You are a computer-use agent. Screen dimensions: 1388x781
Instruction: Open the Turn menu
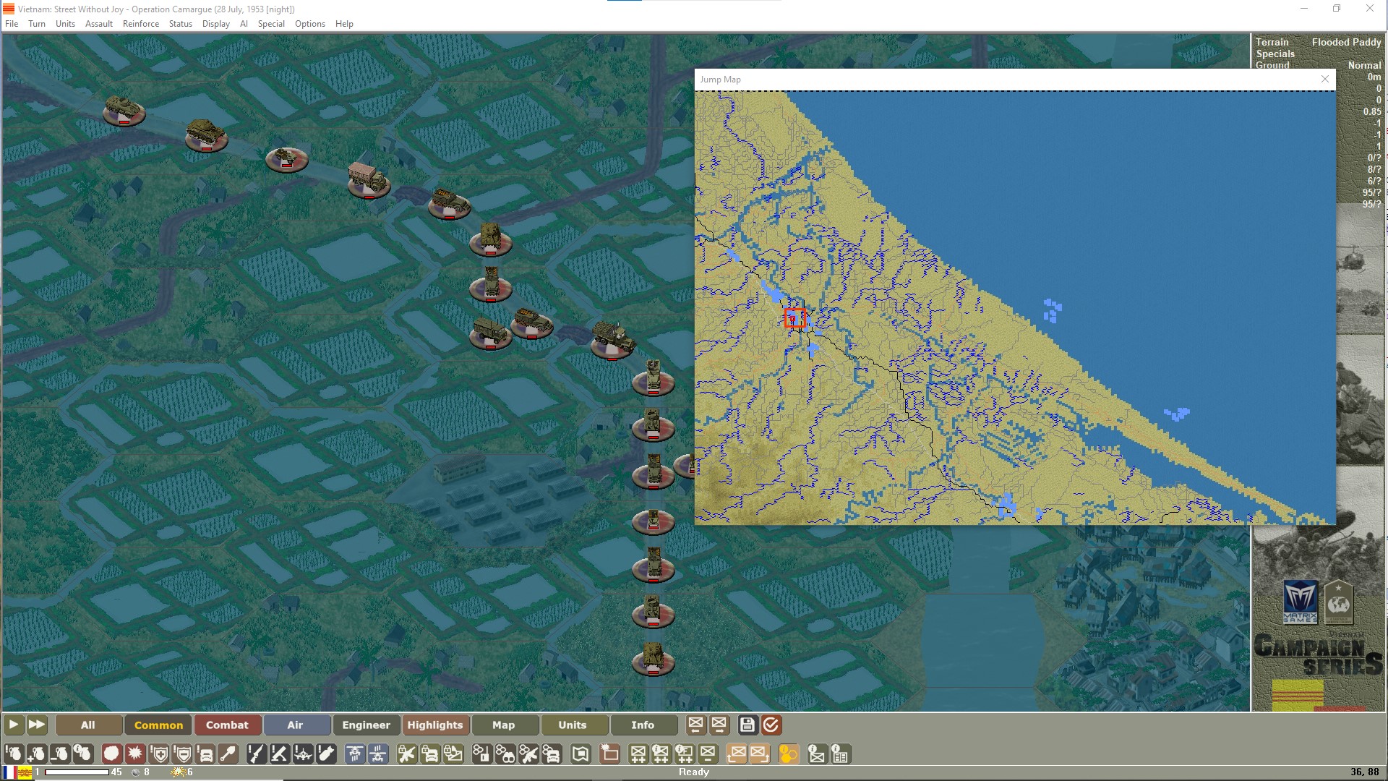[37, 24]
